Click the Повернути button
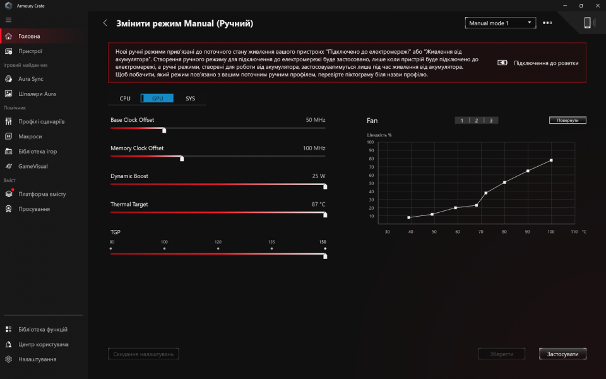The width and height of the screenshot is (606, 379). (567, 120)
